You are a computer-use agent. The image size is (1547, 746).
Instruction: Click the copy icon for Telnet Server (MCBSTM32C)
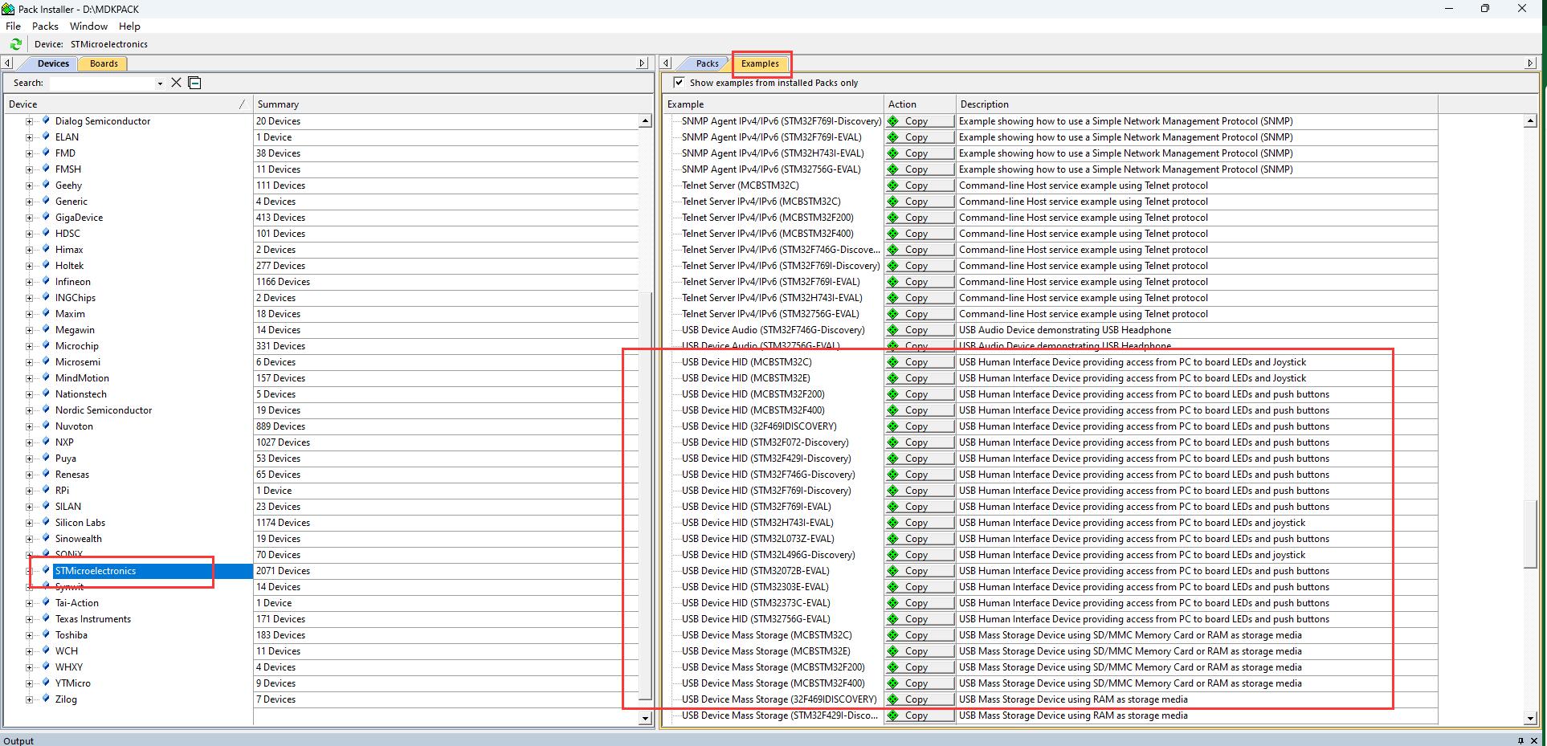(x=893, y=185)
